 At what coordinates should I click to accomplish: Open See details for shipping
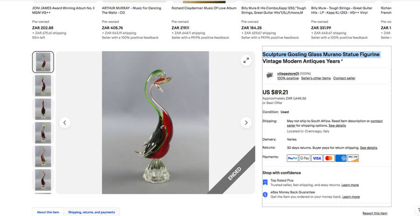(337, 125)
